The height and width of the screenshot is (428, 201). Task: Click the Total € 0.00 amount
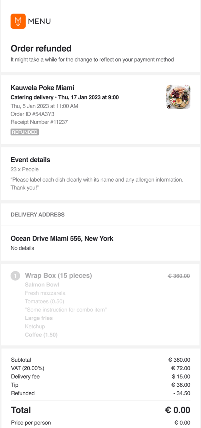(x=178, y=410)
